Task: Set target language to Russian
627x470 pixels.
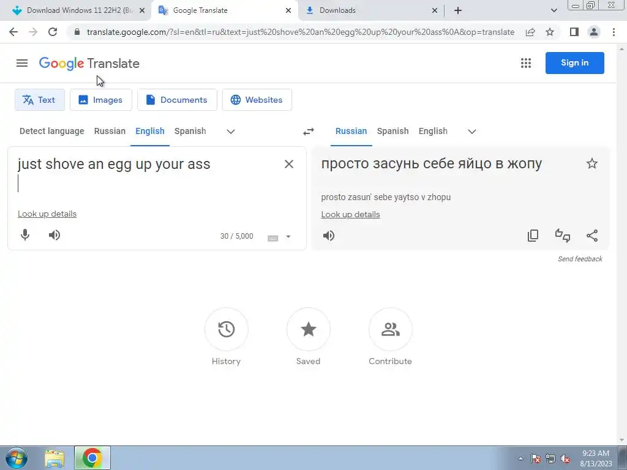Action: [x=351, y=131]
